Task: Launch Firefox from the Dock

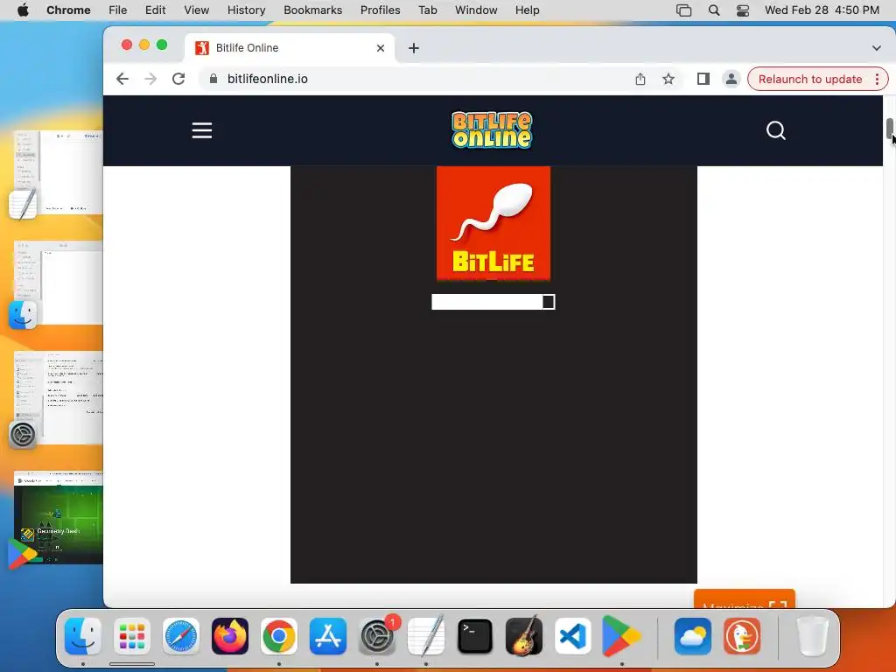Action: pyautogui.click(x=230, y=636)
